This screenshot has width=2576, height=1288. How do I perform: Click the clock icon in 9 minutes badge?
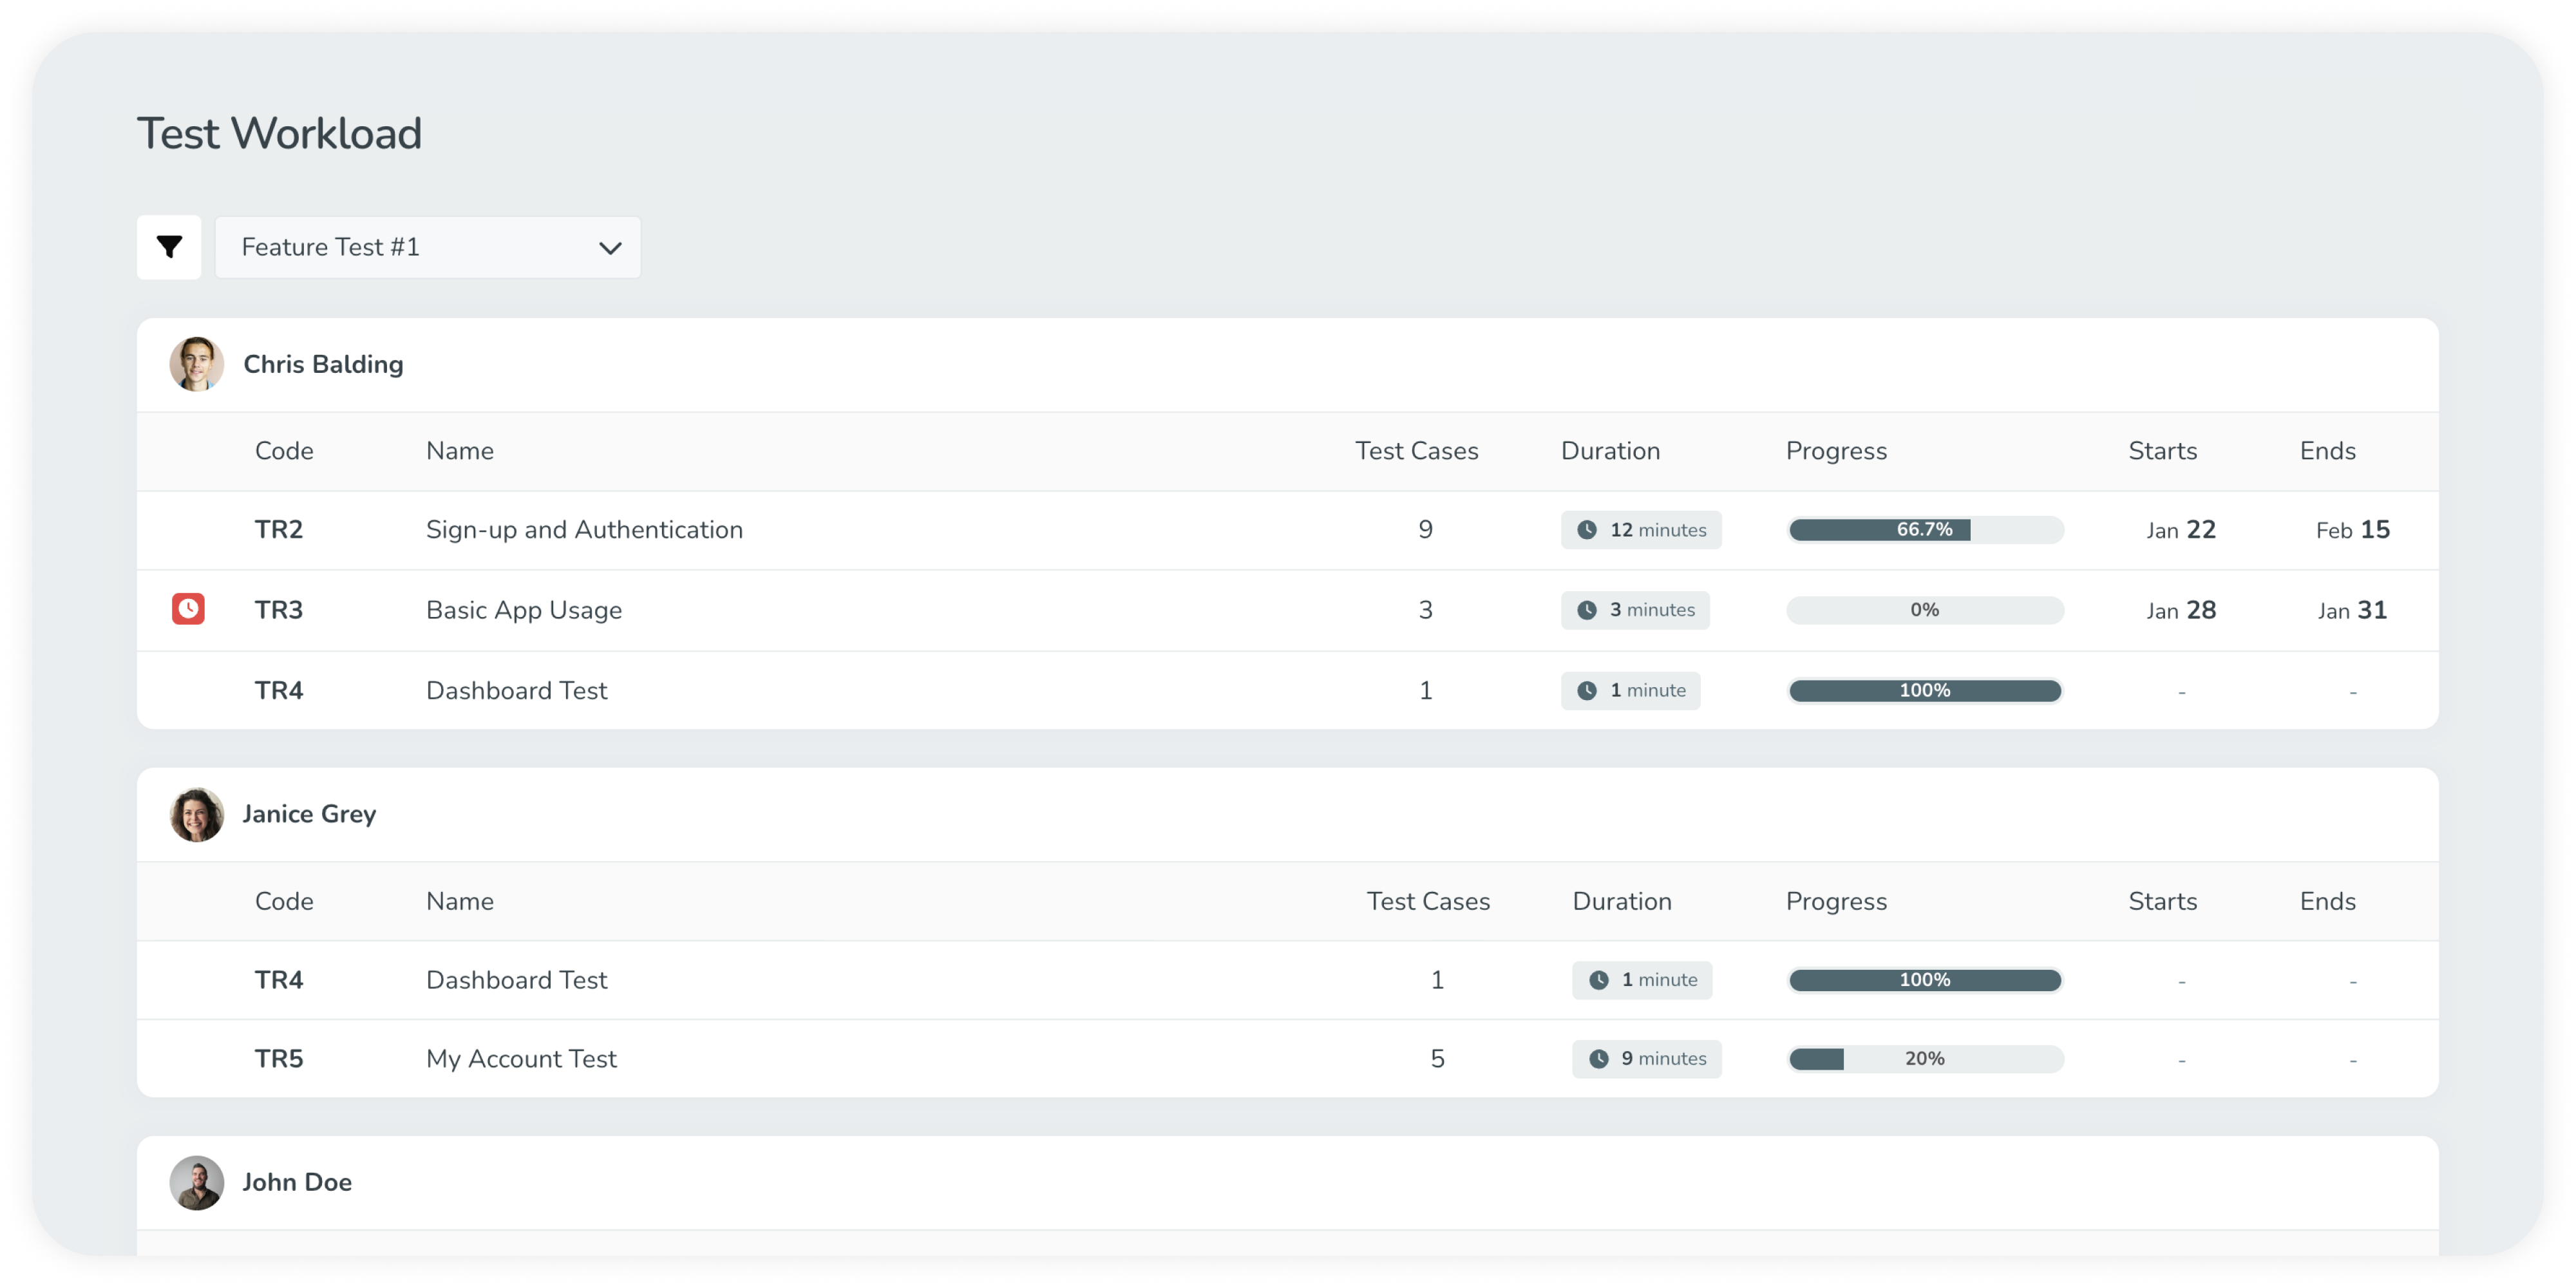click(1599, 1059)
